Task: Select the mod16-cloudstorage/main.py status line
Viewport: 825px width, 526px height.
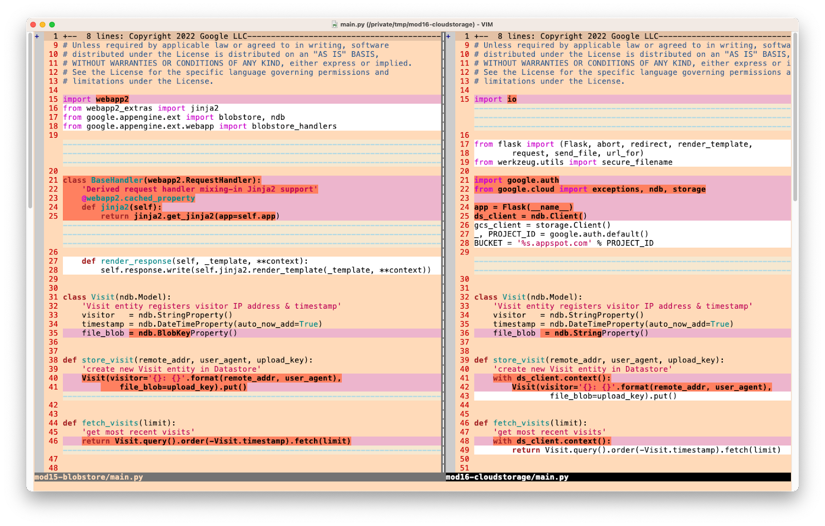Action: 507,477
